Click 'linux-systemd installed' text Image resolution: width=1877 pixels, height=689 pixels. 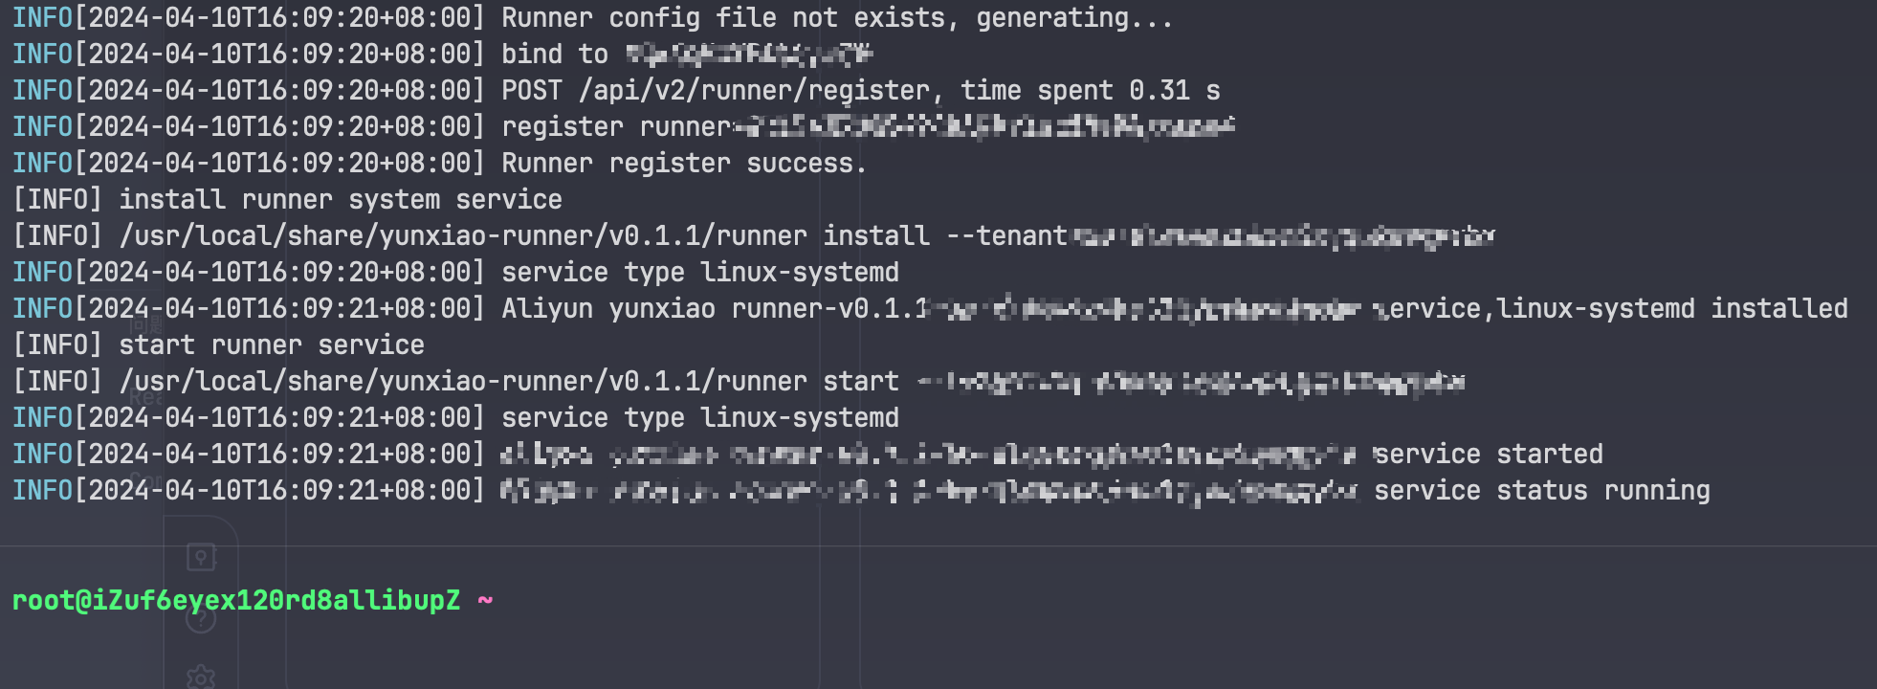pos(1672,309)
